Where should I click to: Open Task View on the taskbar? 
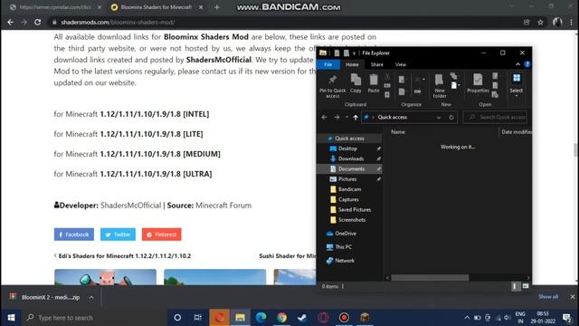click(x=198, y=318)
